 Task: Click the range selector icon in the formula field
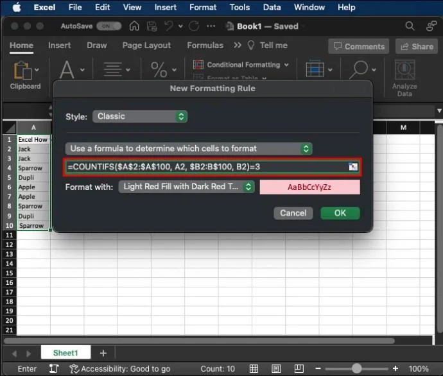click(x=352, y=167)
